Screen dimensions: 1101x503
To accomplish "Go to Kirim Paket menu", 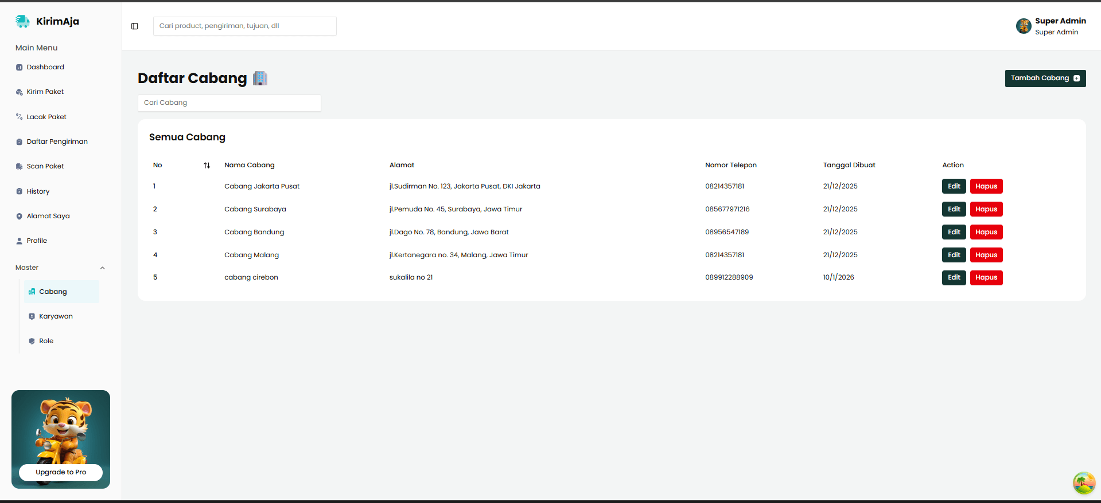I will (45, 92).
